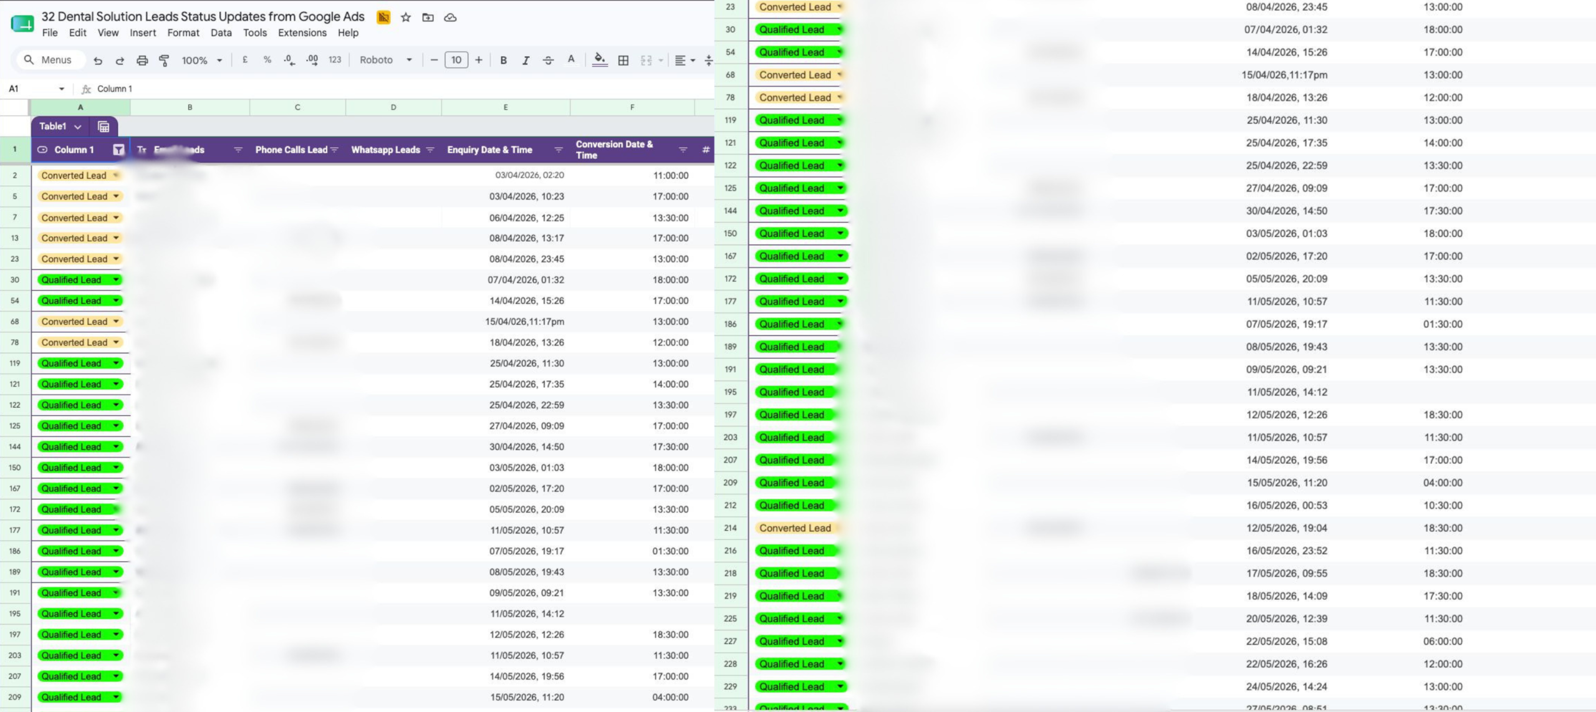
Task: Click the move to folder icon
Action: point(428,17)
